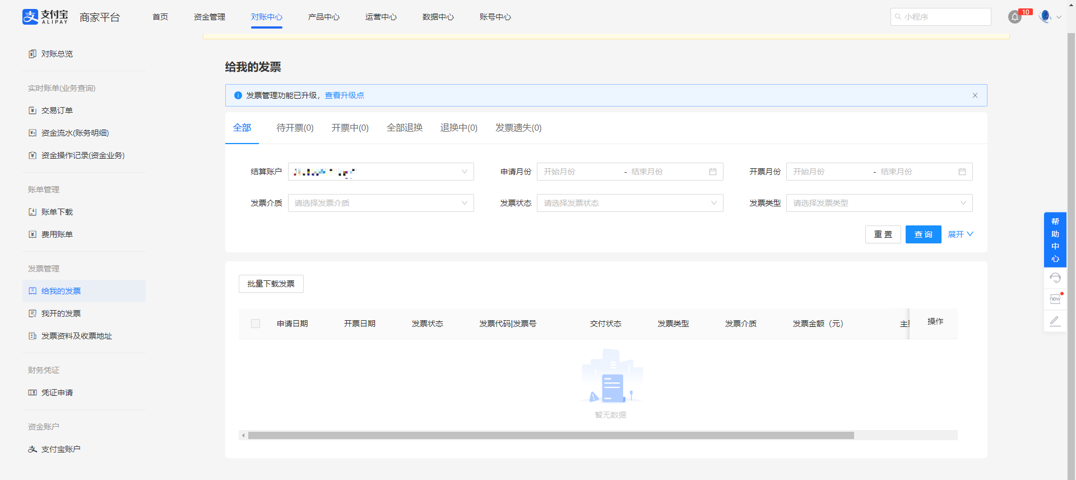This screenshot has height=480, width=1076.
Task: Click the notification bell icon
Action: 1014,17
